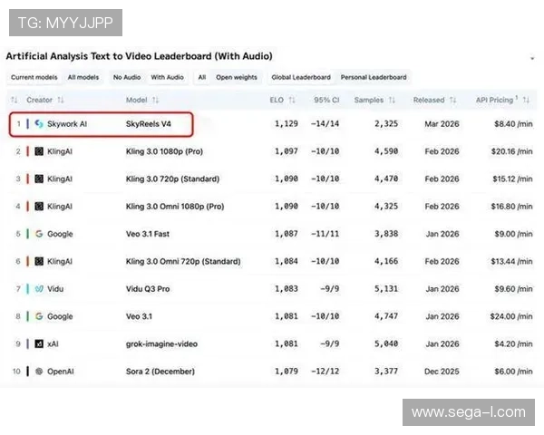Open the SkyReels V4 model link
This screenshot has width=544, height=435.
151,124
